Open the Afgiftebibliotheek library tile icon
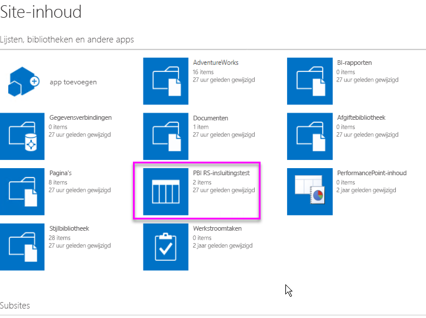The height and width of the screenshot is (318, 426). 310,136
